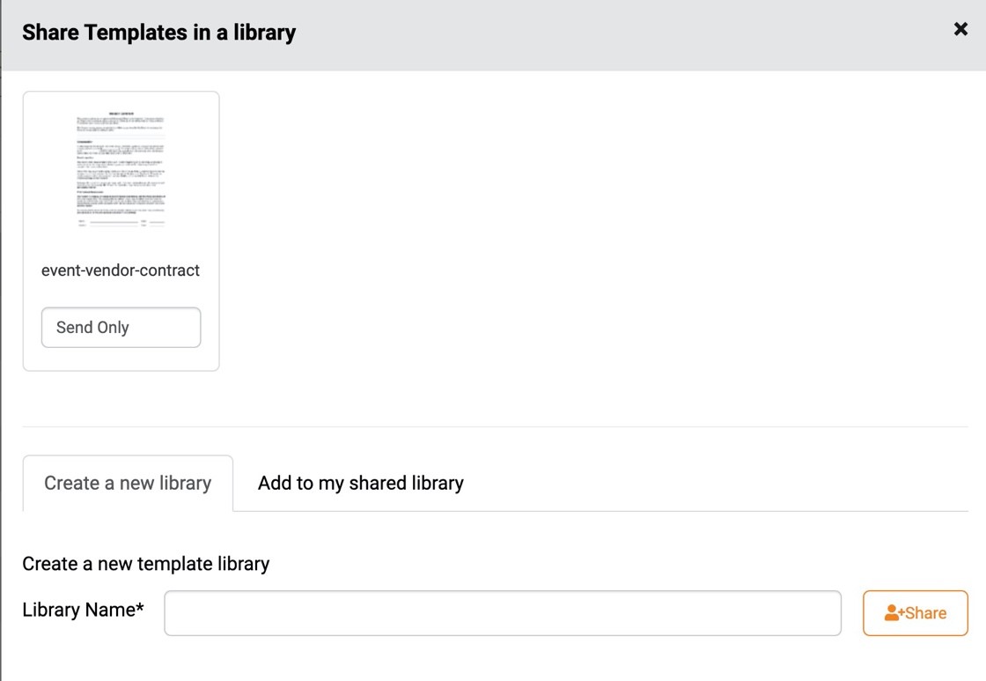Open the event-vendor-contract document preview
The width and height of the screenshot is (986, 681).
121,167
